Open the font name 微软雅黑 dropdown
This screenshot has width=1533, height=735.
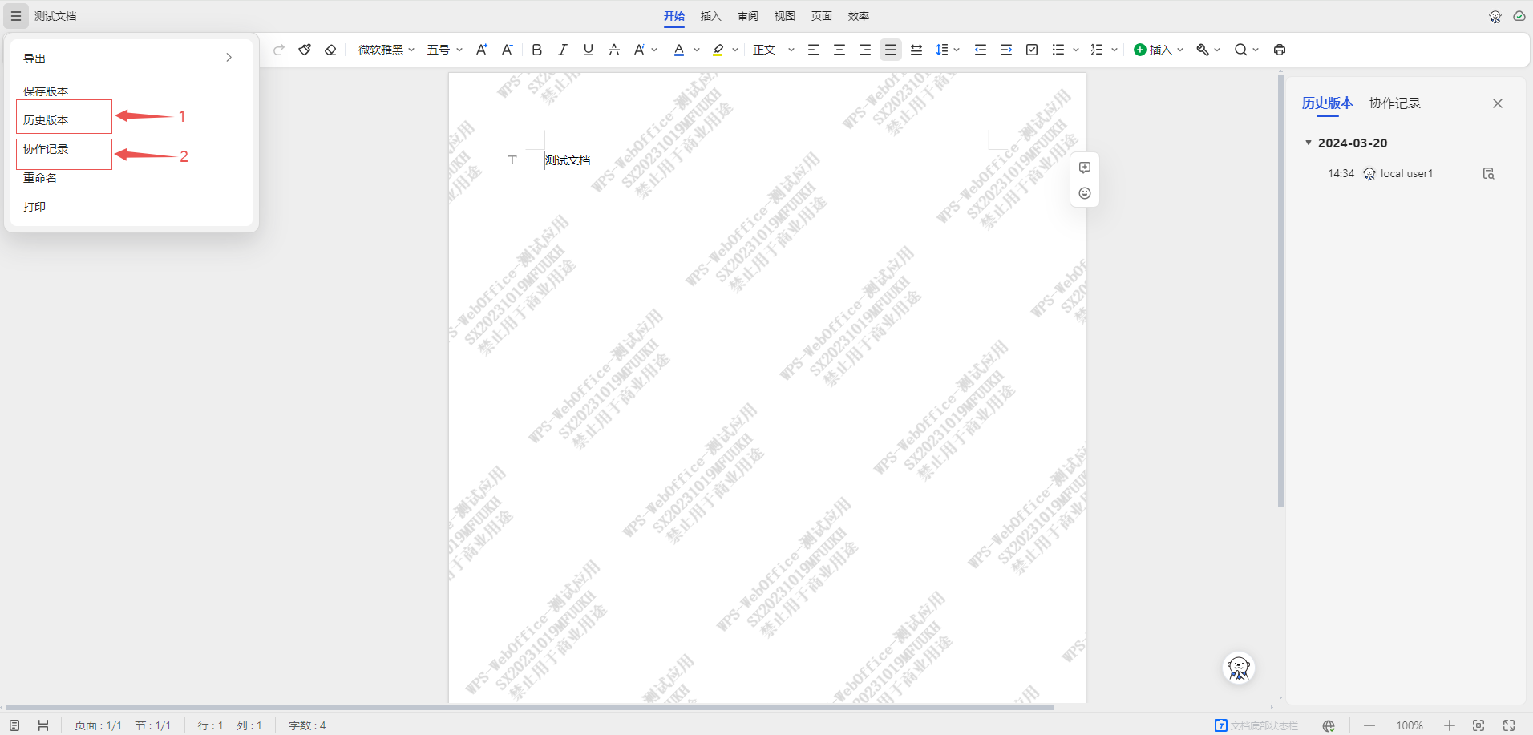pyautogui.click(x=386, y=50)
